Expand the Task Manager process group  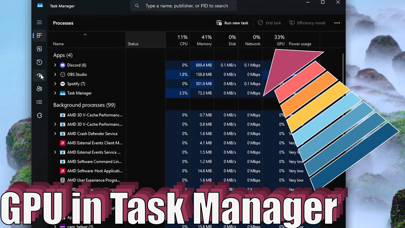click(x=55, y=93)
